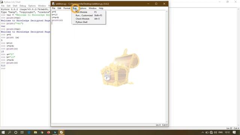Click the '15' output line in Shell
The width and height of the screenshot is (240, 135).
[2, 52]
